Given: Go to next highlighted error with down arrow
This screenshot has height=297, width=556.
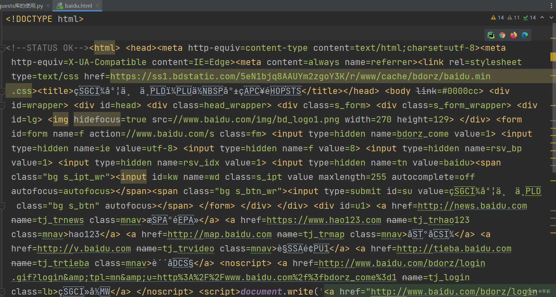Looking at the screenshot, I should coord(551,17).
